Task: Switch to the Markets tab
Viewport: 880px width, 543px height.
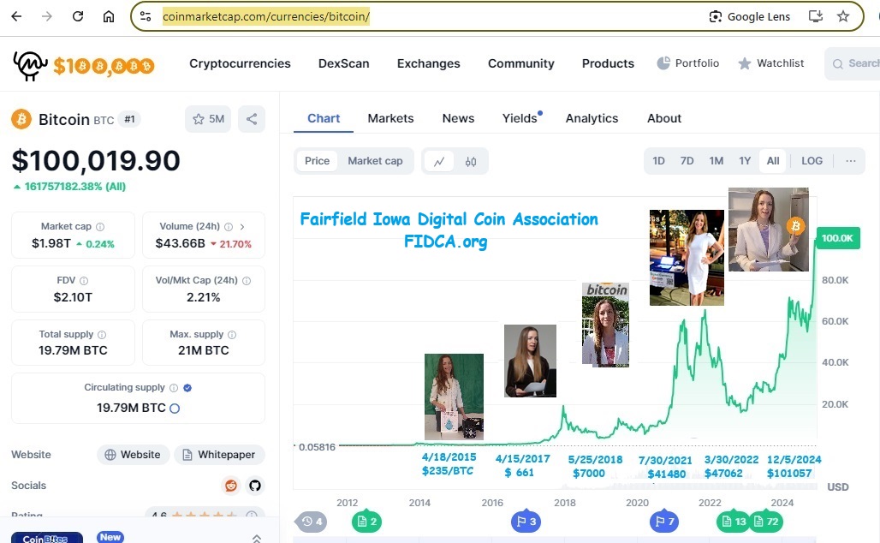Action: (390, 118)
